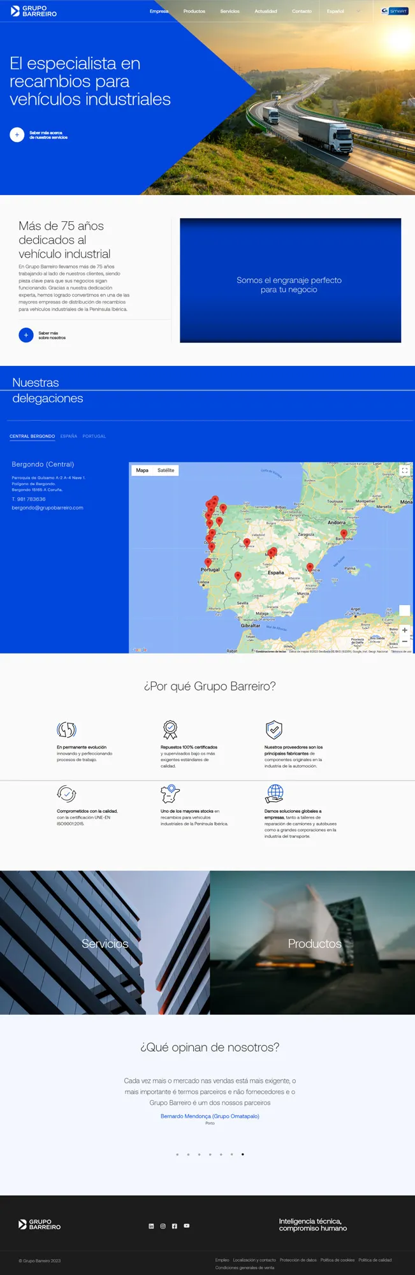The image size is (415, 1275).
Task: Click the language dropdown chevron arrow
Action: tap(359, 11)
